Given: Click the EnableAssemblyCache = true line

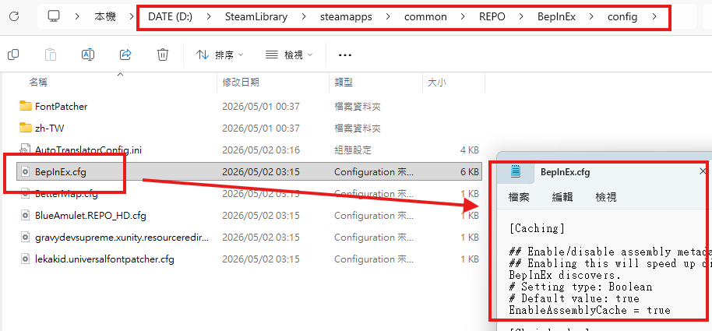Looking at the screenshot, I should (x=590, y=311).
